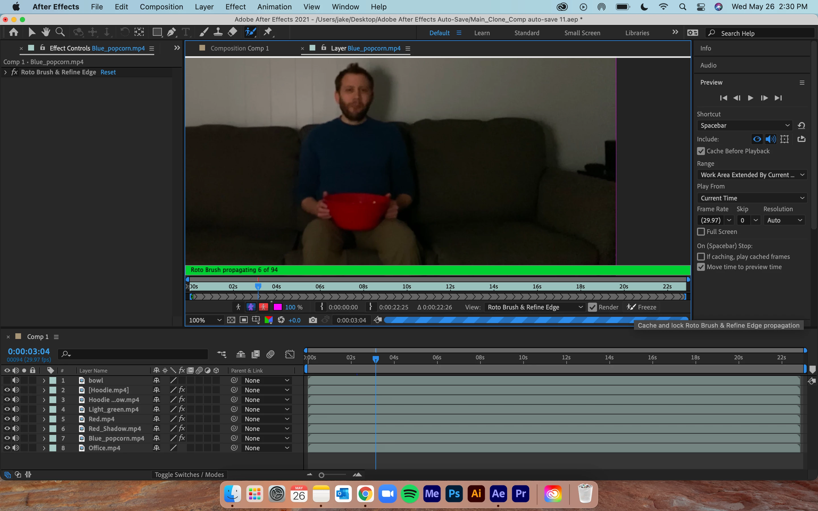Screen dimensions: 818x511
Task: Uncheck Cache Before Playback
Action: pyautogui.click(x=701, y=151)
